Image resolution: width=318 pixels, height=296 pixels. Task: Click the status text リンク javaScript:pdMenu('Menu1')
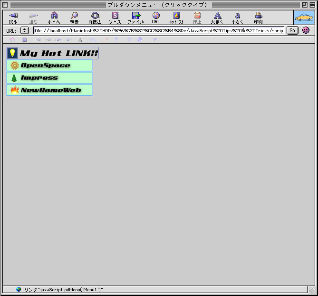click(x=64, y=290)
